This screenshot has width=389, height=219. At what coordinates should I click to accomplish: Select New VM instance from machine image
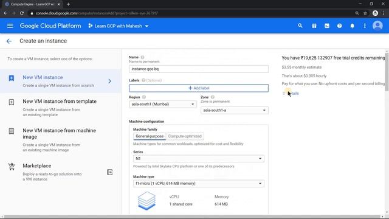[x=61, y=140]
